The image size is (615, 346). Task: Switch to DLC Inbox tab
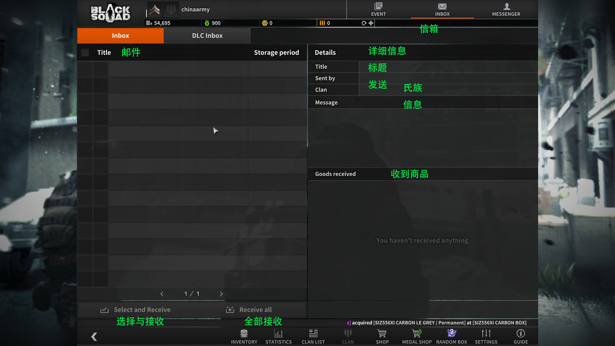click(207, 36)
